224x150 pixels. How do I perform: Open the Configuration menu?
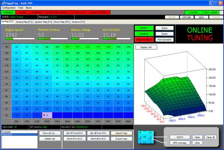[9, 8]
